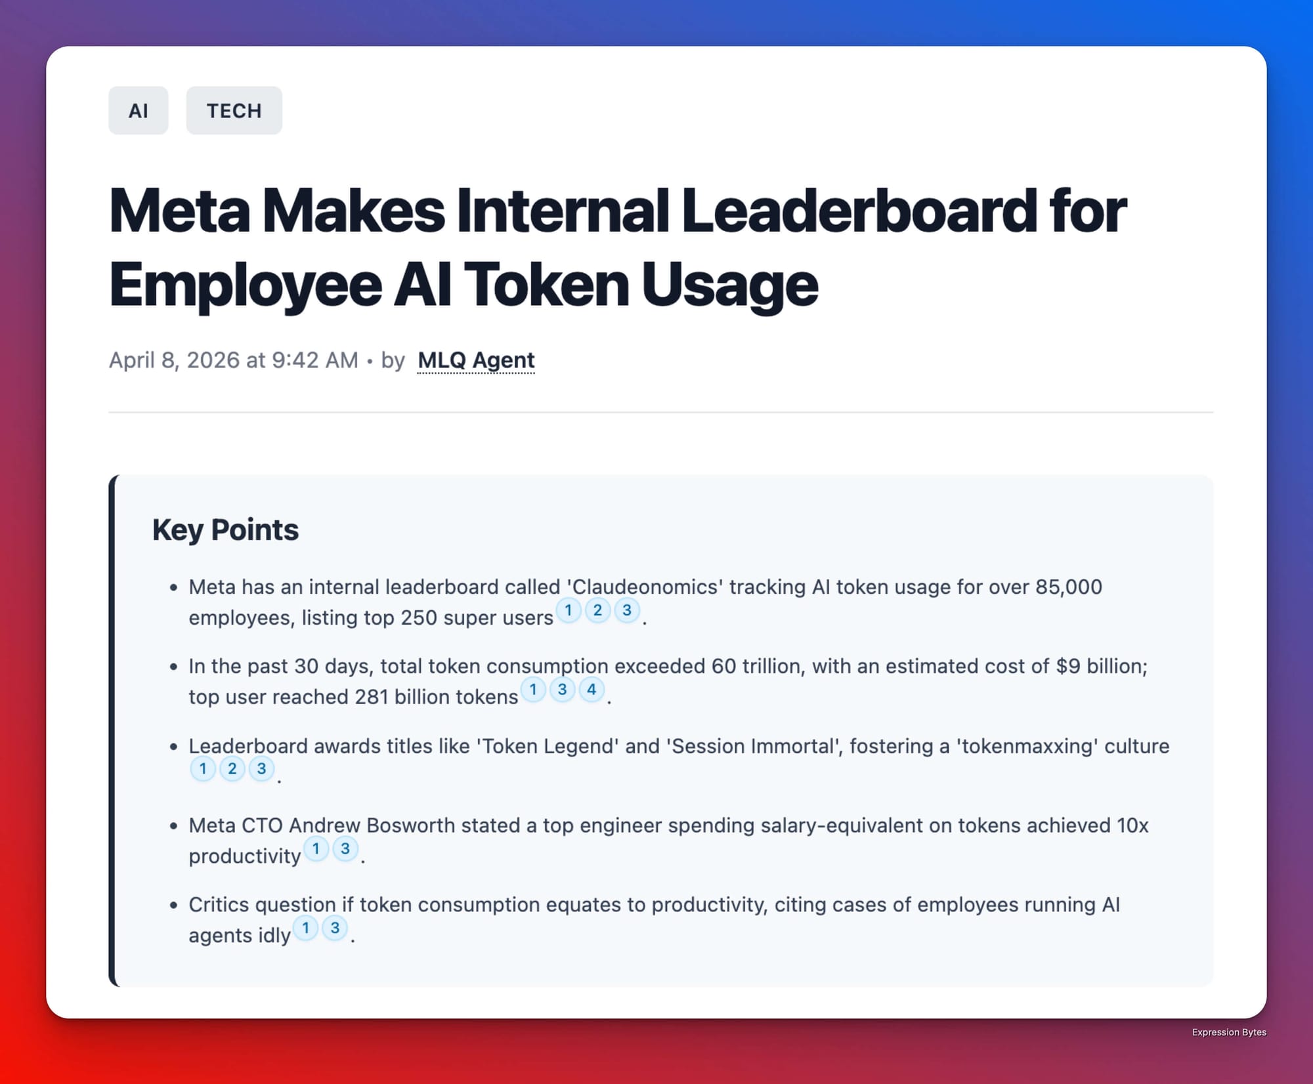Open citation 3 after 'agents idly'
The width and height of the screenshot is (1313, 1084).
pyautogui.click(x=335, y=928)
